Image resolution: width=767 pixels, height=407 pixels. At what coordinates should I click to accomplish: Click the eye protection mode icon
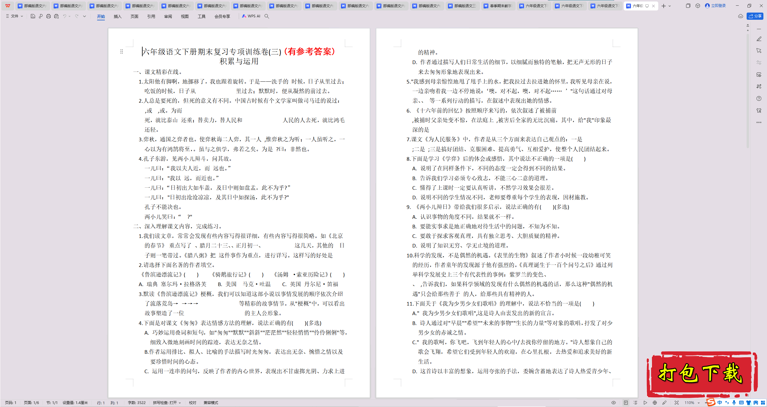614,403
